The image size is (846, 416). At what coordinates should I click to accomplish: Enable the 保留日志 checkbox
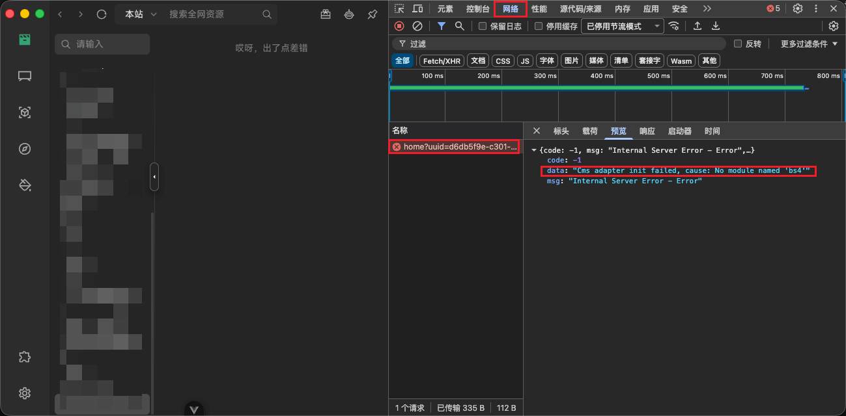tap(482, 26)
